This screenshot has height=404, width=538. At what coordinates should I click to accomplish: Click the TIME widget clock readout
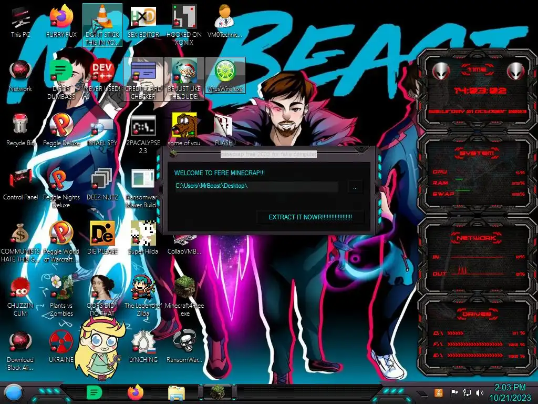(480, 90)
